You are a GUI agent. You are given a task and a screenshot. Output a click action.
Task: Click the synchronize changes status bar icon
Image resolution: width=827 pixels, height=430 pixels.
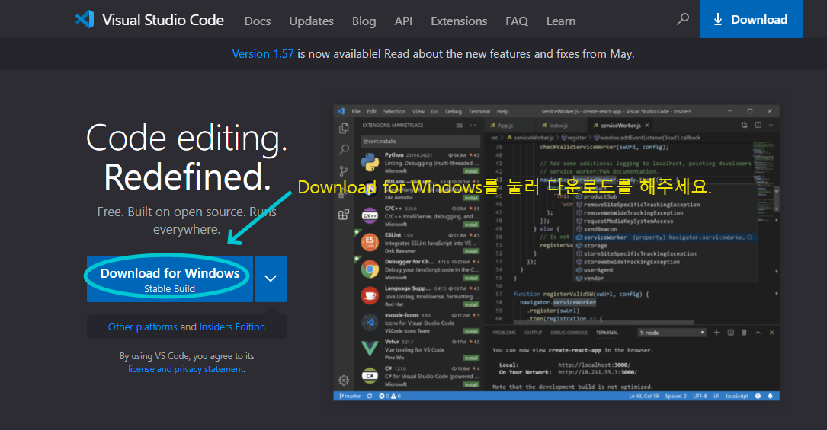(x=370, y=396)
